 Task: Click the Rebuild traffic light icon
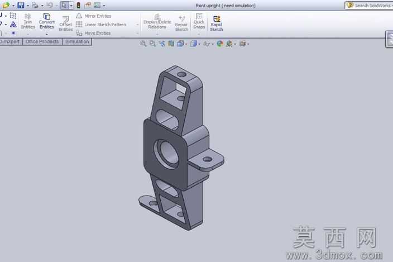tap(79, 5)
